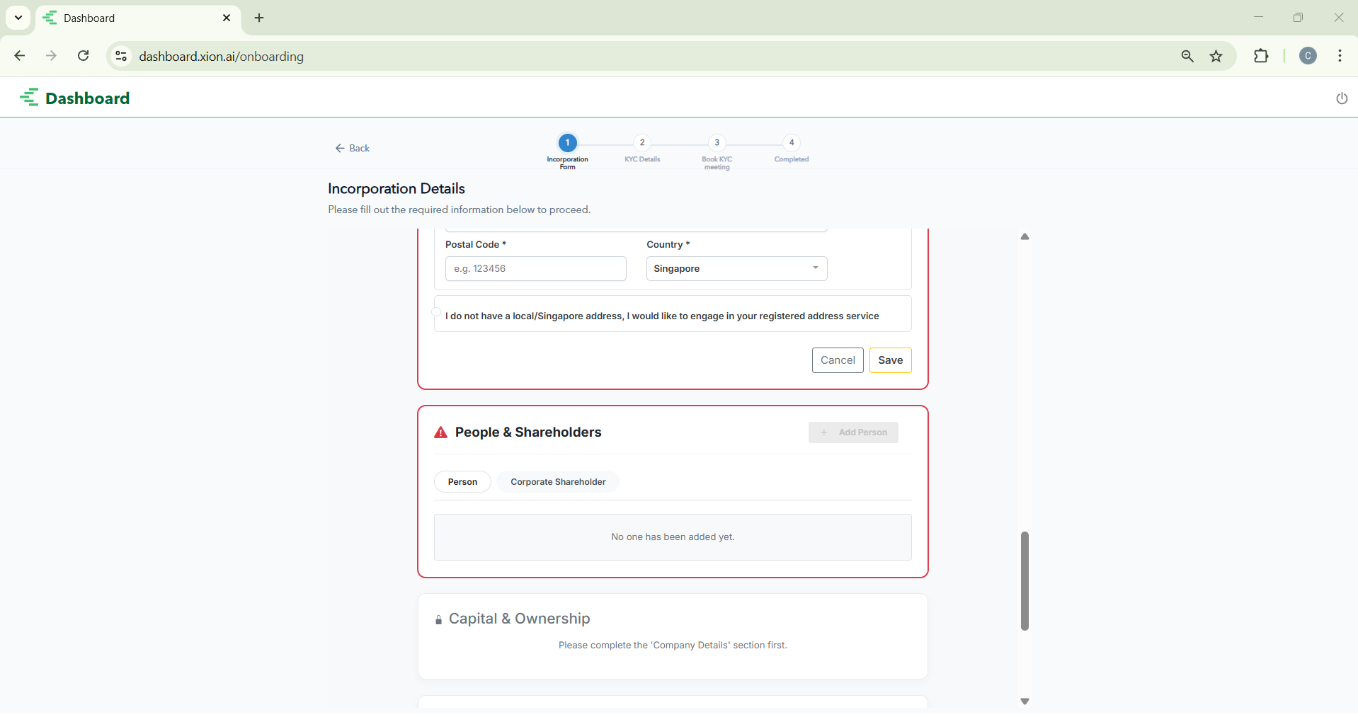Screen dimensions: 1358x717
Task: Bookmark this page with star icon
Action: coord(1216,57)
